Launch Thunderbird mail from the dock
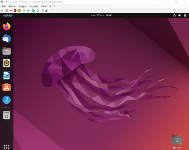Viewport: 189px width, 150px height. (x=7, y=39)
